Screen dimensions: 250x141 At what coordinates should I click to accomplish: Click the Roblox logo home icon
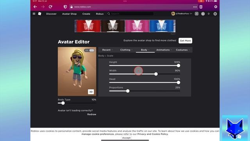[x=40, y=14]
